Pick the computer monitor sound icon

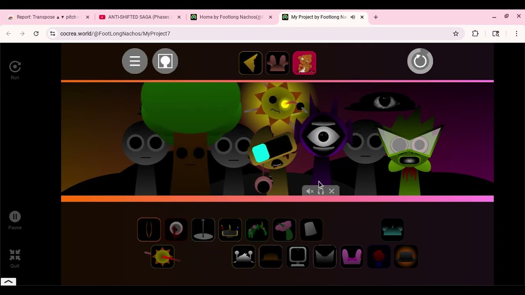[298, 256]
